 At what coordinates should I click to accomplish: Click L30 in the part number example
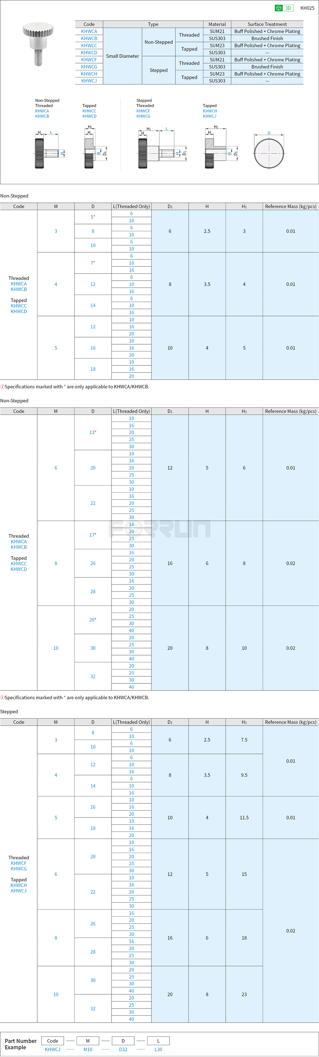pos(158,1049)
